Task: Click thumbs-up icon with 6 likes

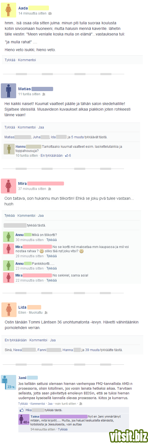Action: 67,156
